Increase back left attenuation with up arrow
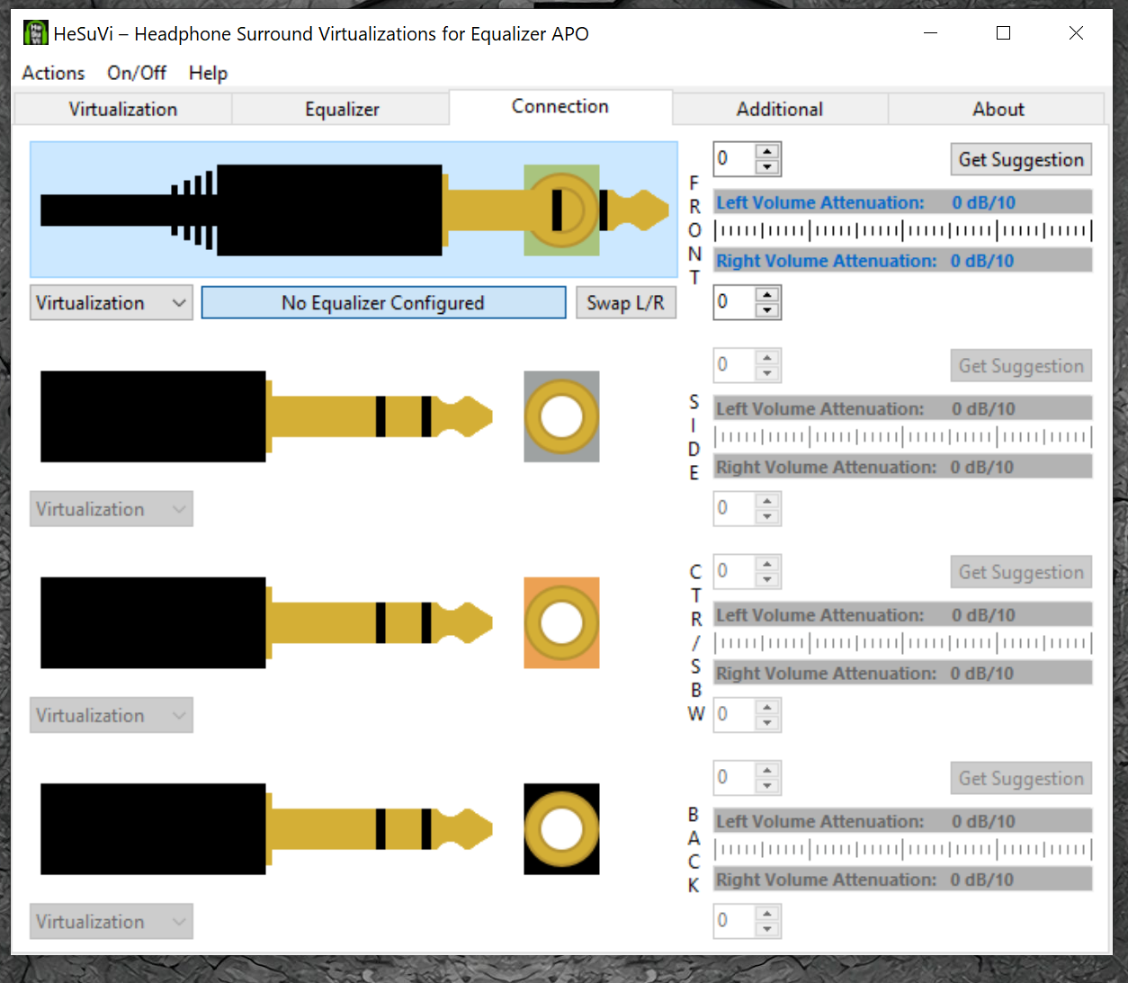The image size is (1128, 983). click(767, 770)
